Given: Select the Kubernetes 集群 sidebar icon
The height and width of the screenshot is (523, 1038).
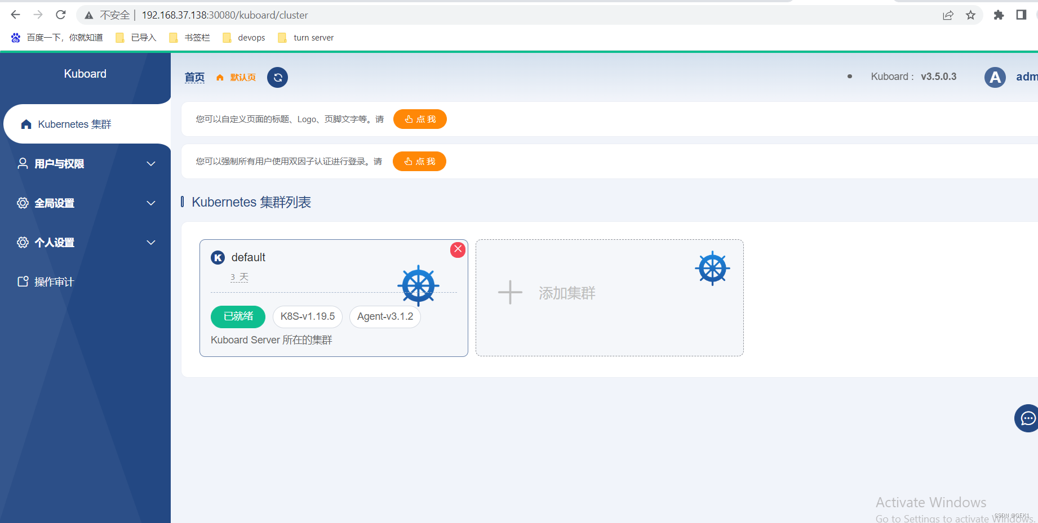Looking at the screenshot, I should coord(26,124).
